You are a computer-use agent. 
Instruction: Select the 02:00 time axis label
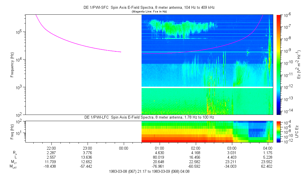196,148
